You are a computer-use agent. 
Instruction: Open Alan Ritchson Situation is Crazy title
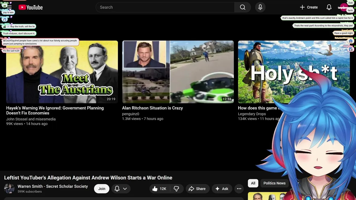coord(152,108)
